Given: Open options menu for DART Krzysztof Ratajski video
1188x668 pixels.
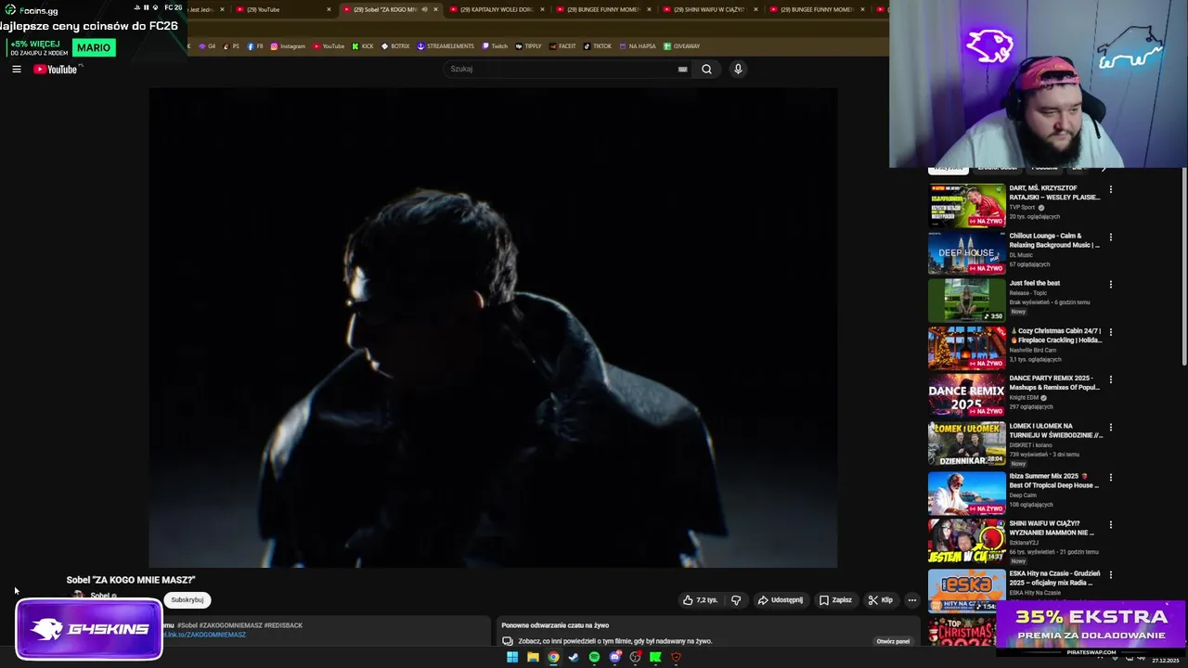Looking at the screenshot, I should (1110, 189).
